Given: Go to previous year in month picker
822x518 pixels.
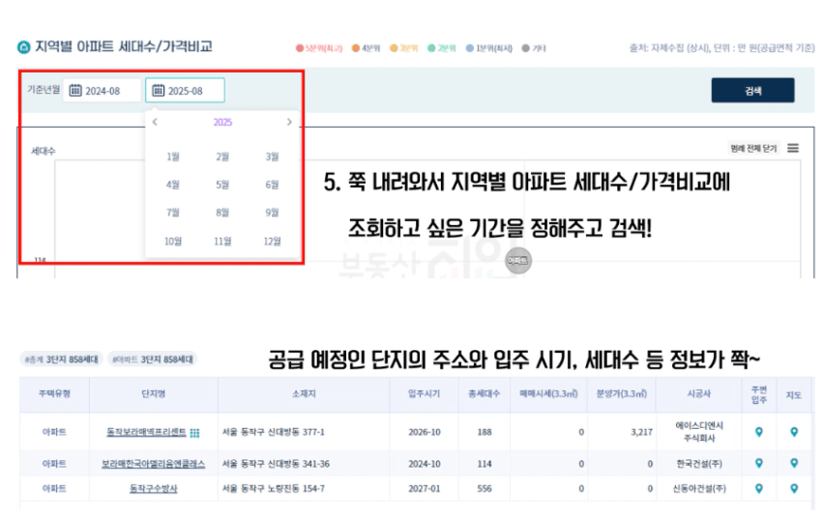Looking at the screenshot, I should tap(155, 123).
